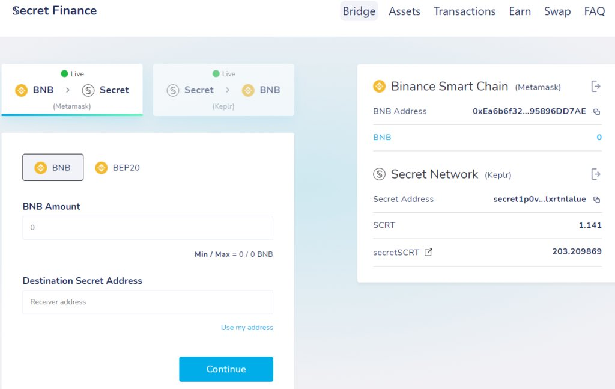Click the green Live status dot on first tab
Viewport: 615px width, 389px height.
64,73
